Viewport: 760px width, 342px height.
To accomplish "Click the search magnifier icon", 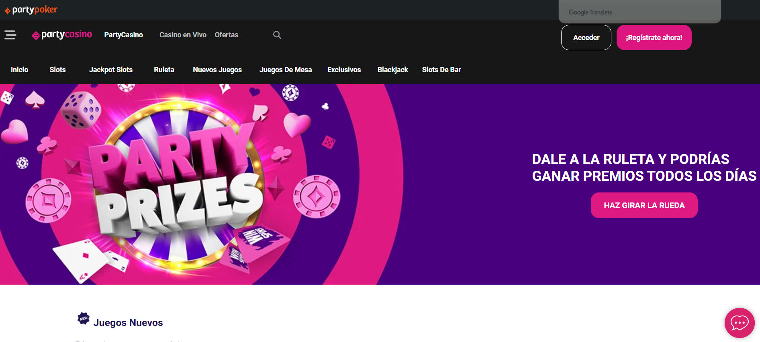I will coord(277,35).
